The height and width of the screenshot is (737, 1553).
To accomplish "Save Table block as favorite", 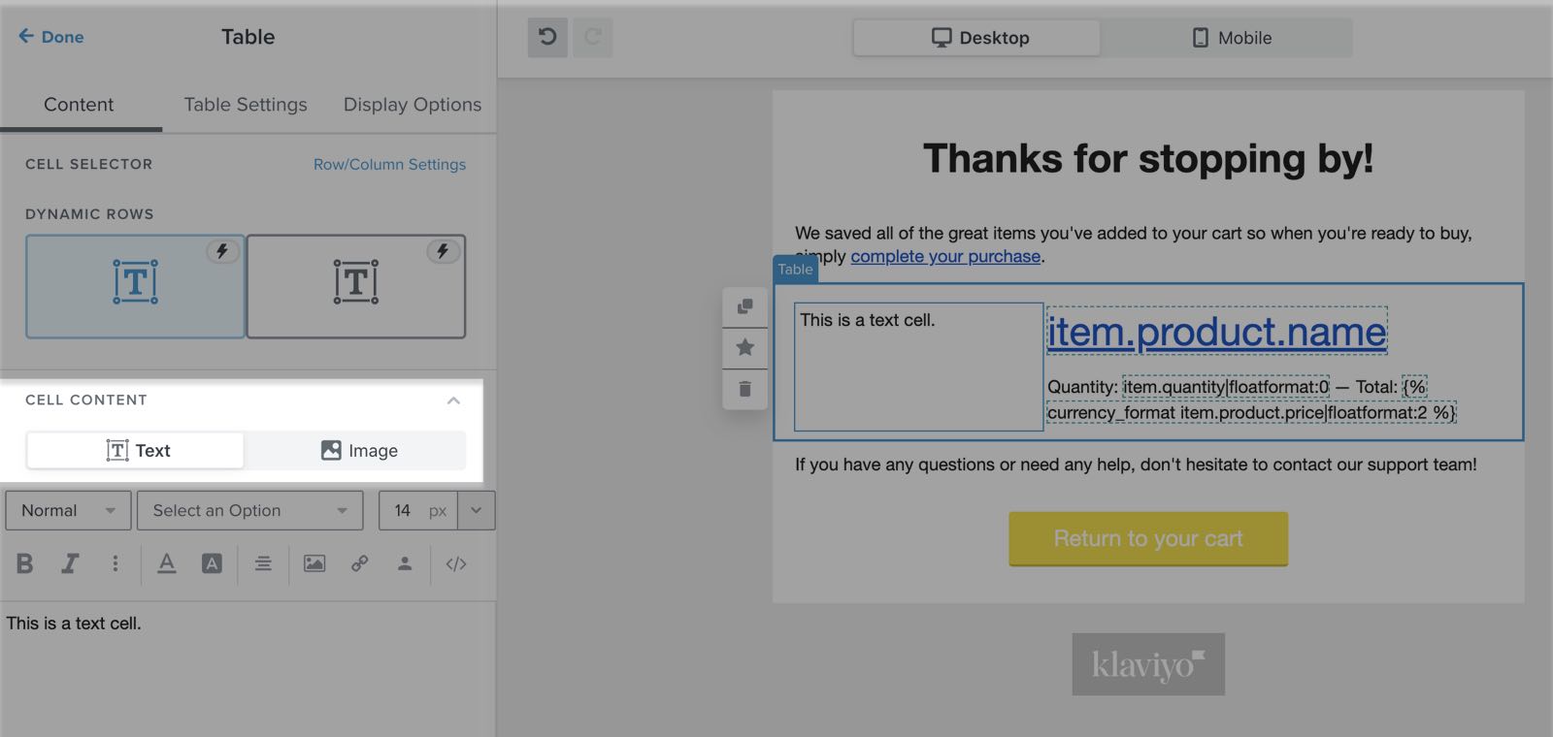I will (x=744, y=347).
